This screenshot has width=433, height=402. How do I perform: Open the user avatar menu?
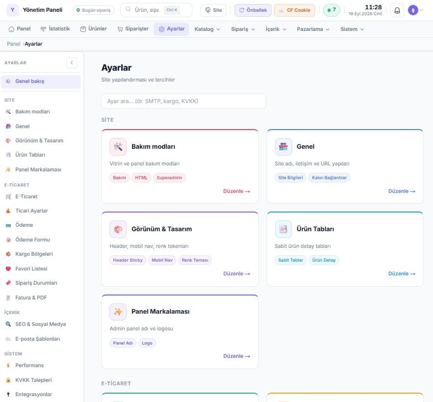coord(413,10)
